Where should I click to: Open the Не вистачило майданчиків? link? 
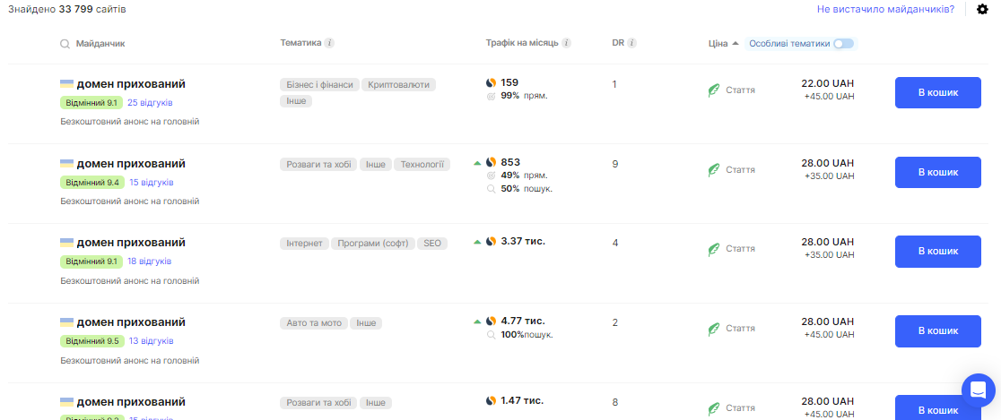885,10
